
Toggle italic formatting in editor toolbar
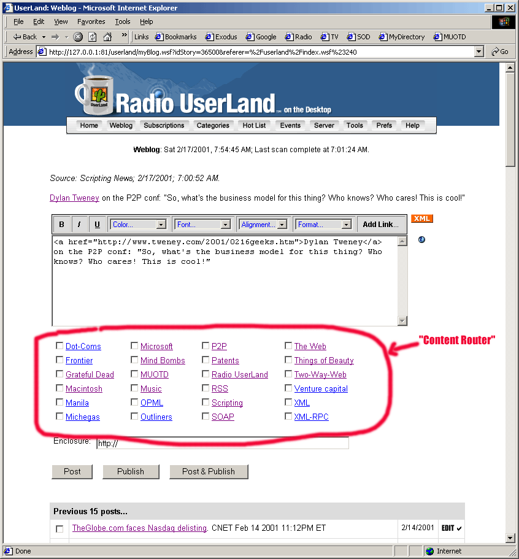(79, 225)
